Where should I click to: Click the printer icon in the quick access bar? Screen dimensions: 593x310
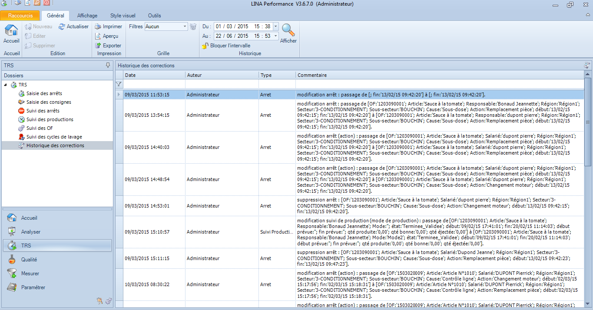17,3
